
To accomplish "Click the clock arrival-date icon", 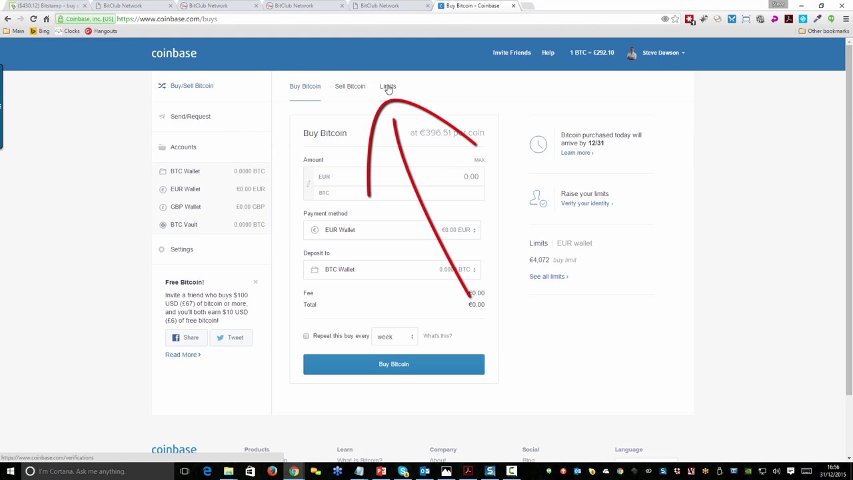I will coord(538,143).
